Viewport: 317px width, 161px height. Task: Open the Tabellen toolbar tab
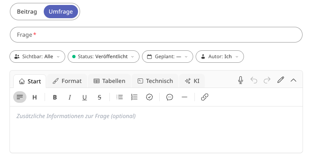coord(109,81)
